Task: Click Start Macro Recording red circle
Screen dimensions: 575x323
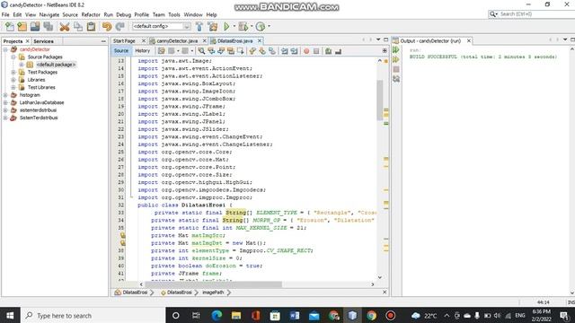Action: (306, 51)
